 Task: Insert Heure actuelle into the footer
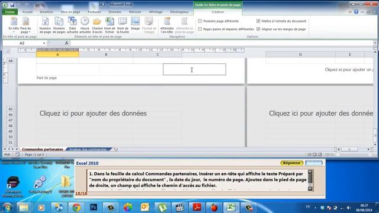click(x=85, y=25)
